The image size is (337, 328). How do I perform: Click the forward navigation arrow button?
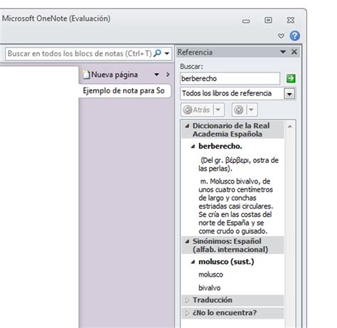pos(239,110)
